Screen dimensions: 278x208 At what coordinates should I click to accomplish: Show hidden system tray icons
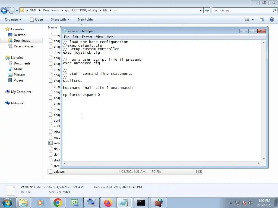(231, 203)
